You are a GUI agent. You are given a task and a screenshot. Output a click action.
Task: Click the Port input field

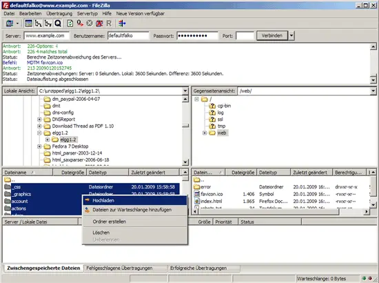(245, 36)
